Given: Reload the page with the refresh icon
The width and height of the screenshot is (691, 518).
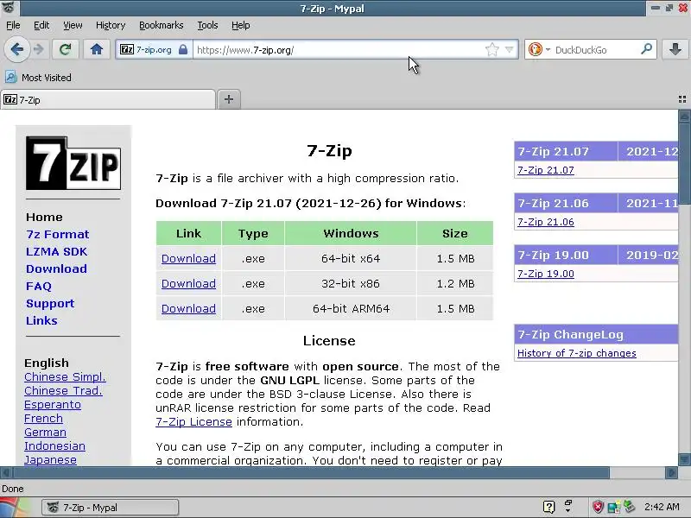Looking at the screenshot, I should click(66, 49).
